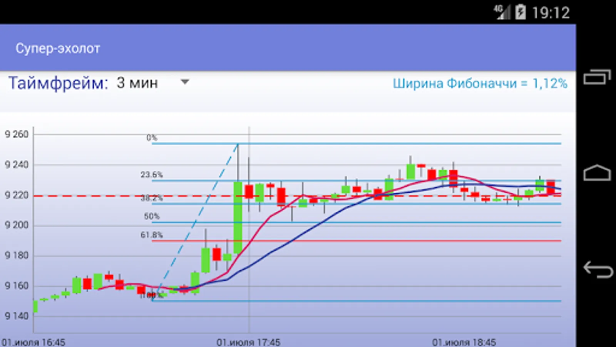Click the 9 260 price axis label
The width and height of the screenshot is (616, 347).
click(x=17, y=134)
